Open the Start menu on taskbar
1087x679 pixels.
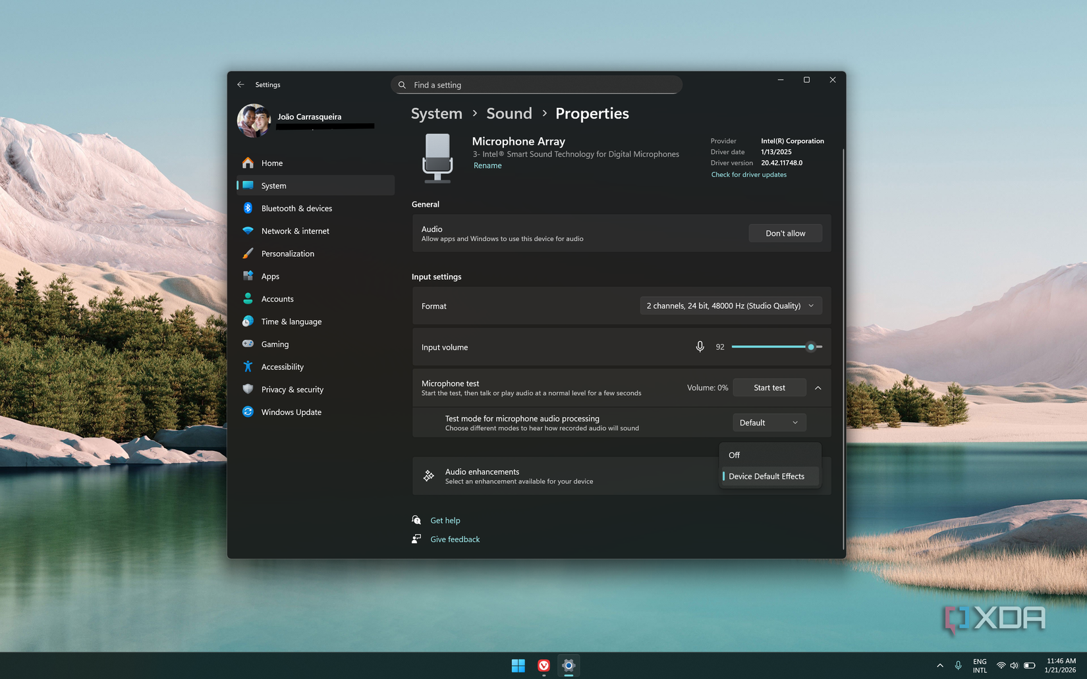[x=518, y=666]
